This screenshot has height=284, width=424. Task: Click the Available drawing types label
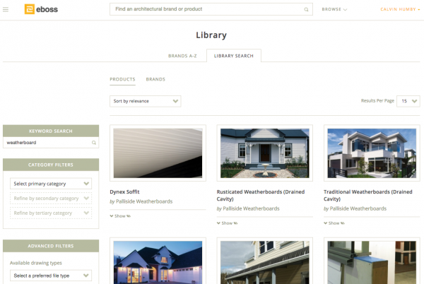[x=36, y=263]
